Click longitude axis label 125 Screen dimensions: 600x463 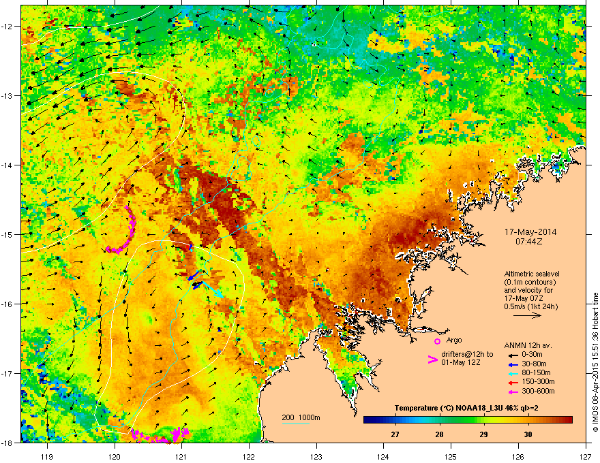coord(451,456)
